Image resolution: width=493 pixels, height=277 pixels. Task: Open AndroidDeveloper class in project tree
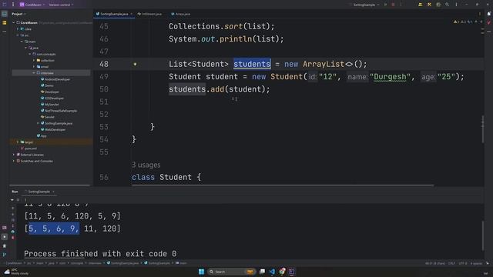(x=55, y=79)
